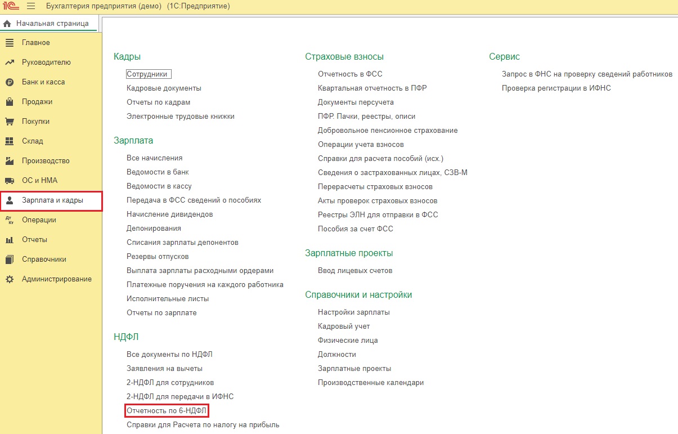Click the Операции Дт/Кт icon
Image resolution: width=678 pixels, height=434 pixels.
point(10,220)
